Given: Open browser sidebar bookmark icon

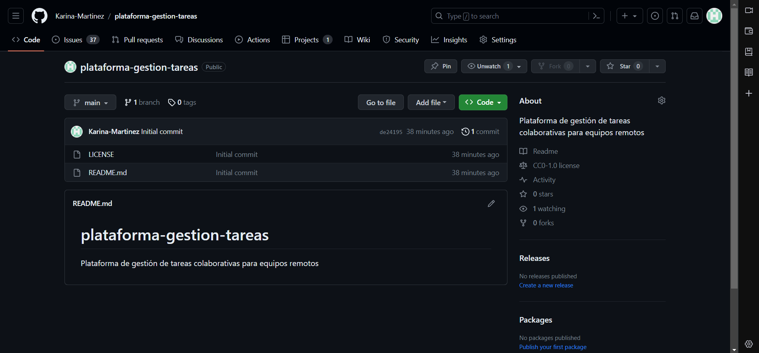Looking at the screenshot, I should 749,52.
